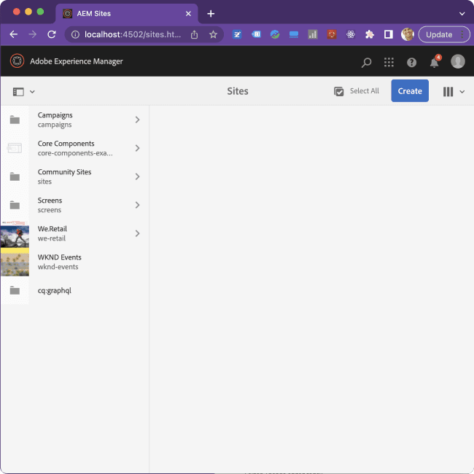Click the Core Components page icon

pos(15,148)
